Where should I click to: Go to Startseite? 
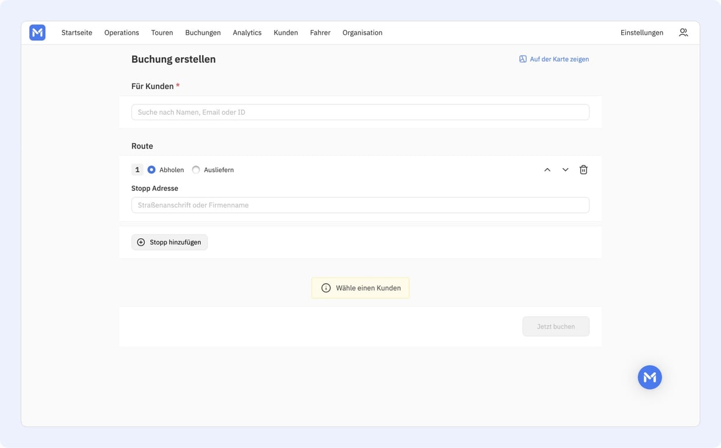click(x=76, y=33)
